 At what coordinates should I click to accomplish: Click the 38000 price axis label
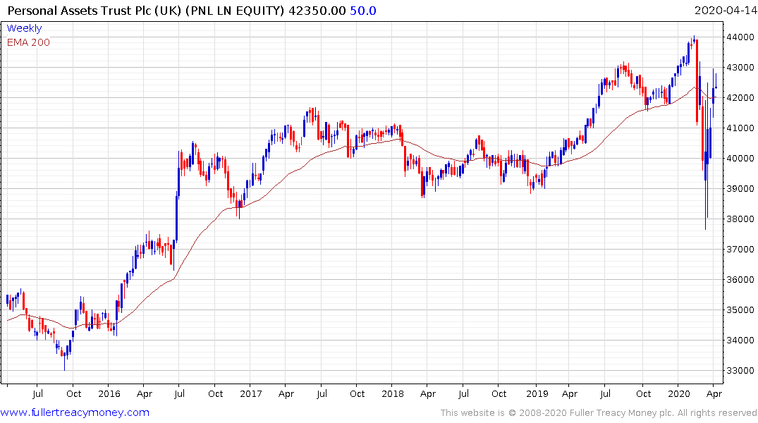coord(740,219)
